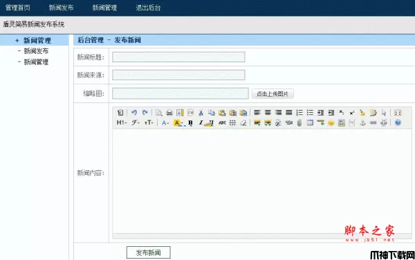Image resolution: width=415 pixels, height=260 pixels.
Task: Insert video media icon
Action: click(288, 122)
